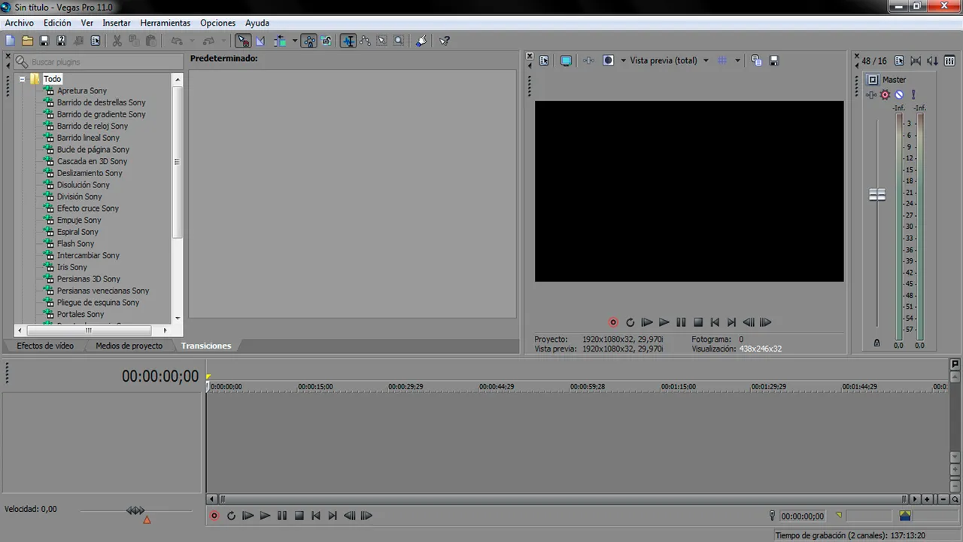Toggle Ignore Event Grouping
963x542 pixels.
[326, 41]
